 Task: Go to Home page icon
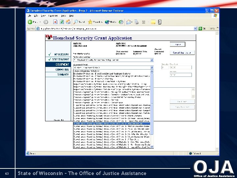point(68,22)
